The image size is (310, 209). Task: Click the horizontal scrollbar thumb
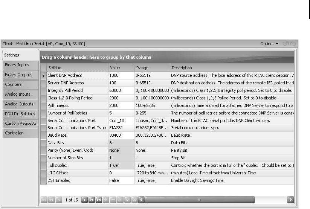click(x=200, y=200)
